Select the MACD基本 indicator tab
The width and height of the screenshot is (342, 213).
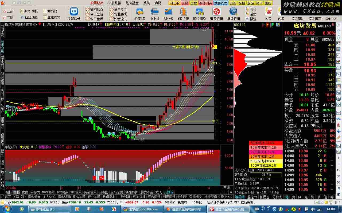coord(49,192)
